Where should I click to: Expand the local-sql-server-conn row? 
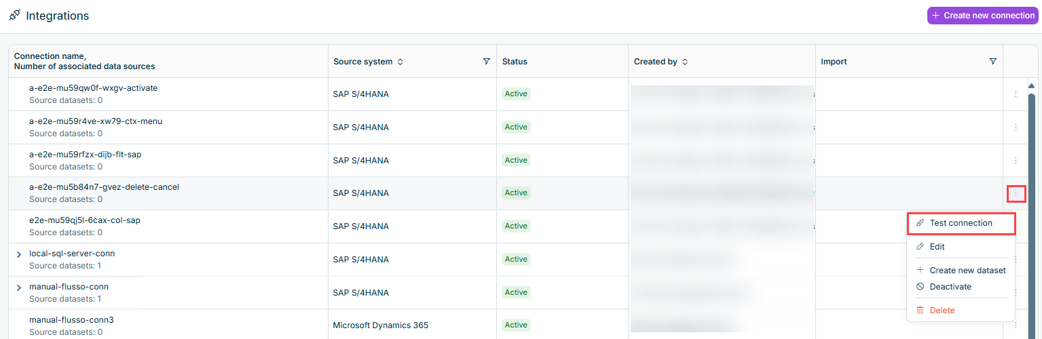point(19,254)
